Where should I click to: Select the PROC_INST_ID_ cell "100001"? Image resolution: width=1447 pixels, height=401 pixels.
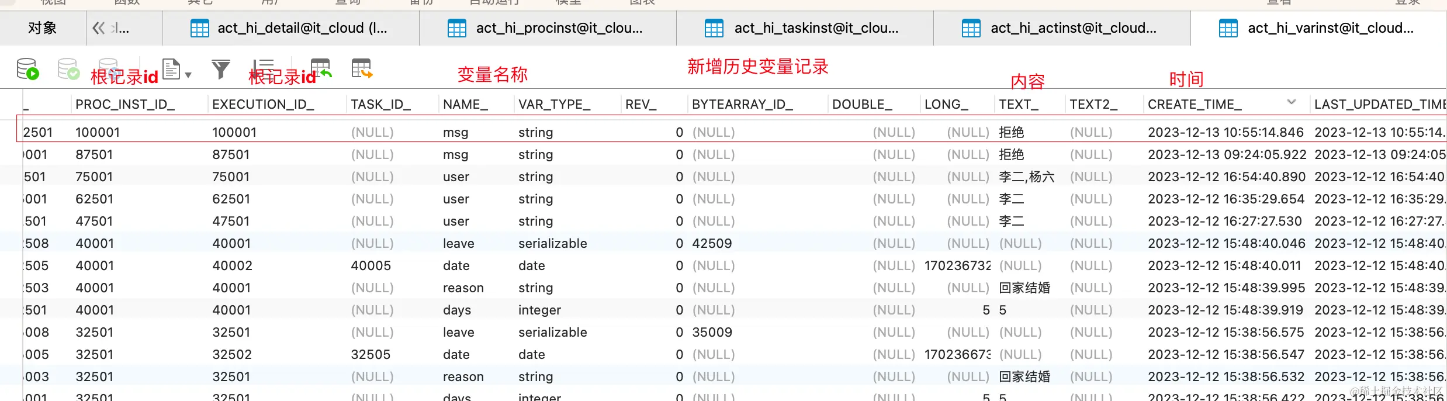pyautogui.click(x=98, y=133)
